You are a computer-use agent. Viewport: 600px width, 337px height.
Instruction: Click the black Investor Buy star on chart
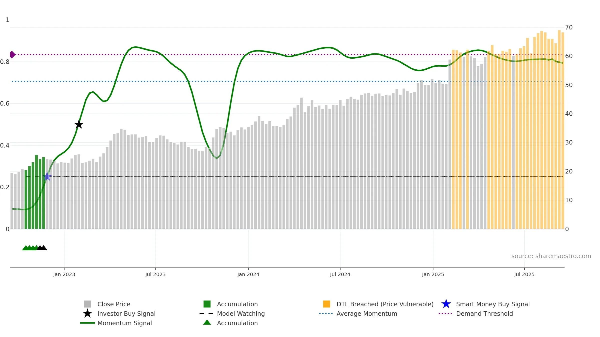79,124
